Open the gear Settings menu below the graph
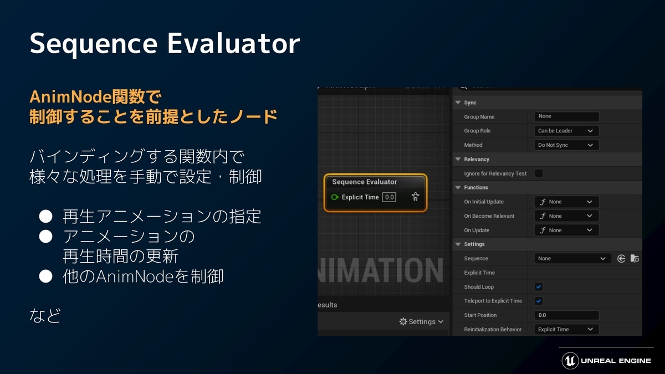The height and width of the screenshot is (374, 665). point(421,321)
